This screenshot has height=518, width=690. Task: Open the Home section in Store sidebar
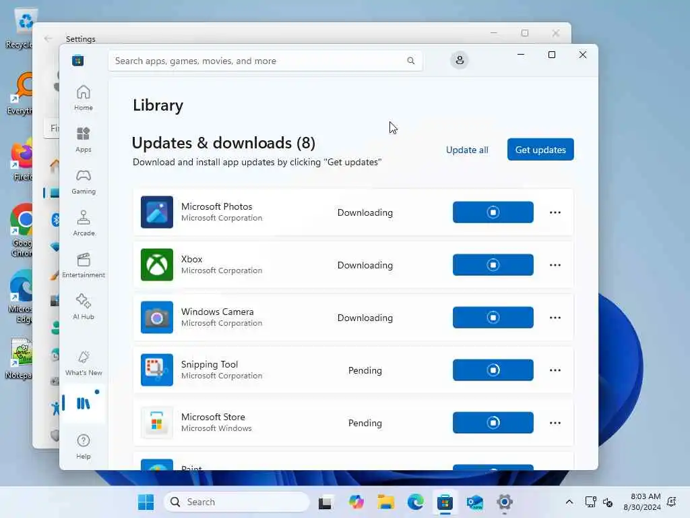coord(83,98)
